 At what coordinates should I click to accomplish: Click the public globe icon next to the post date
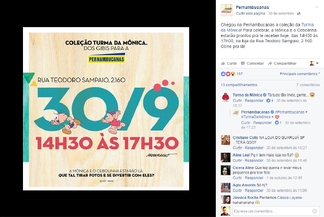point(298,14)
